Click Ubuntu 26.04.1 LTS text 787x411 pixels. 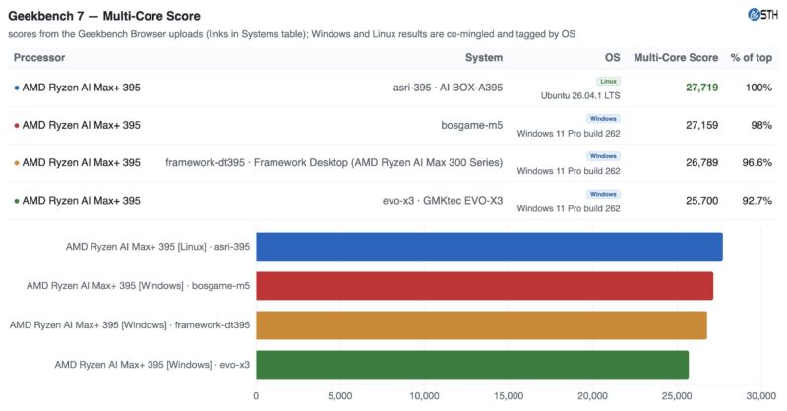tap(580, 95)
